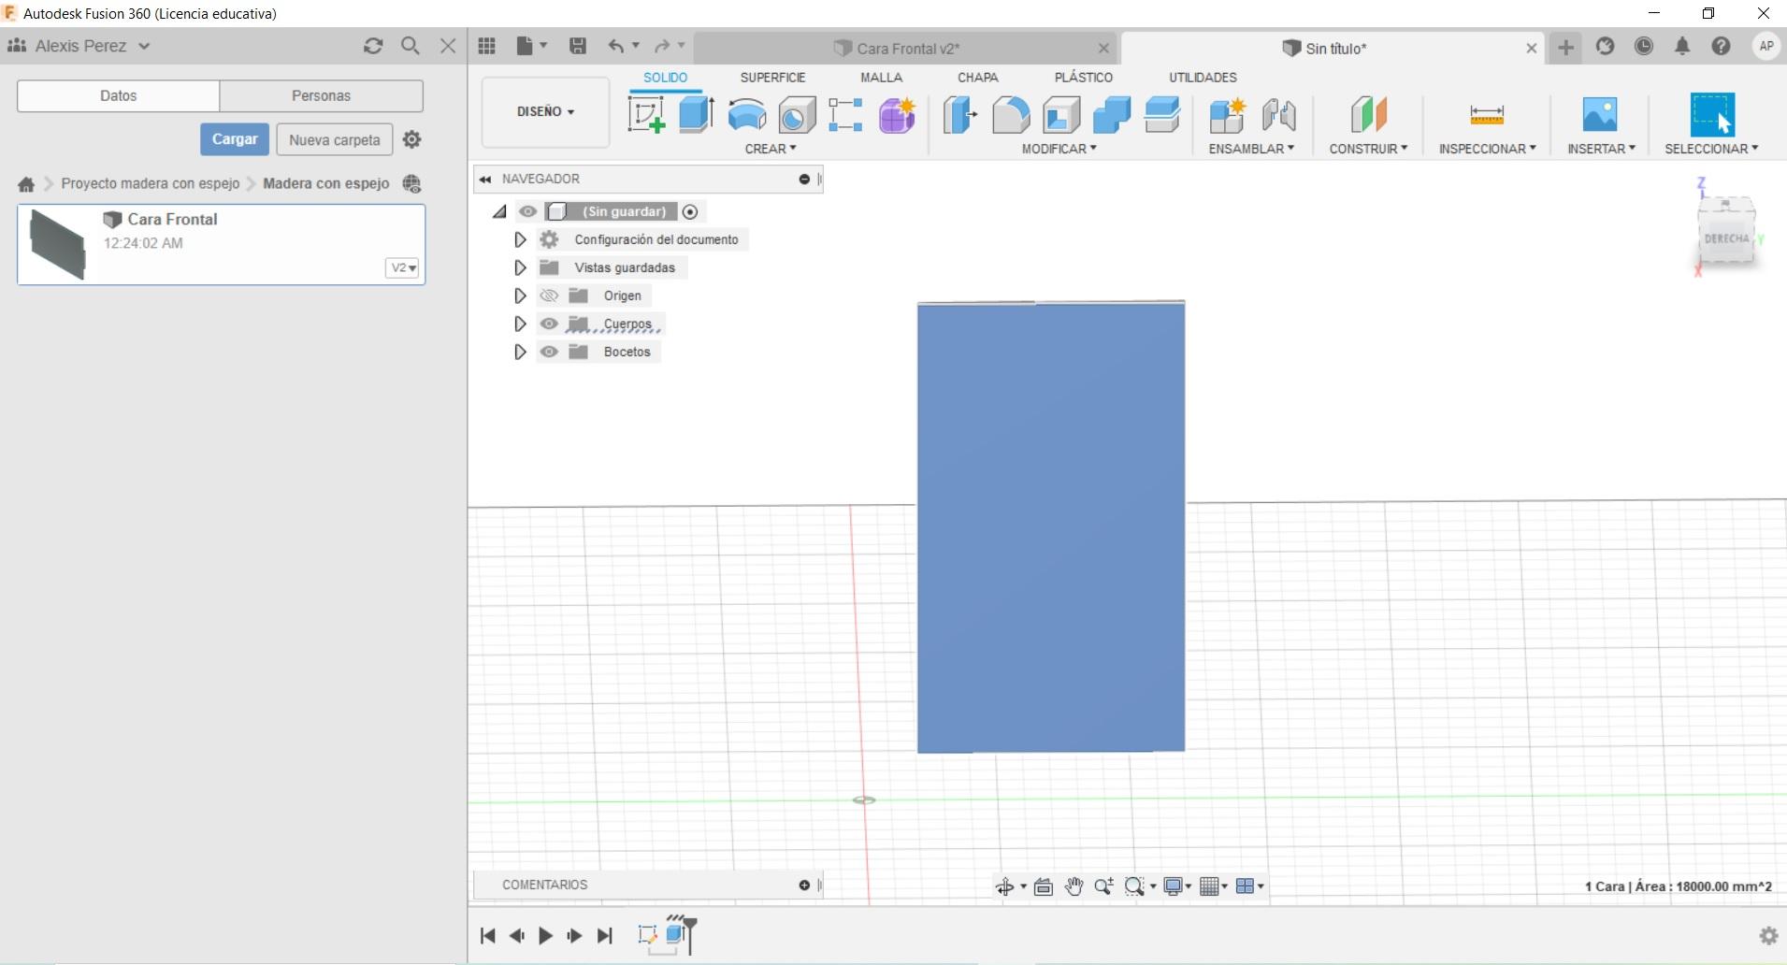Image resolution: width=1787 pixels, height=965 pixels.
Task: Open the Help menu icon
Action: tap(1721, 46)
